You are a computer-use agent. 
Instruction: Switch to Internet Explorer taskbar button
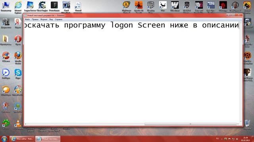coord(22,139)
